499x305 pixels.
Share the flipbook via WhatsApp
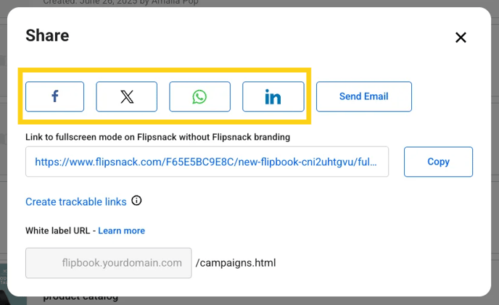(200, 96)
